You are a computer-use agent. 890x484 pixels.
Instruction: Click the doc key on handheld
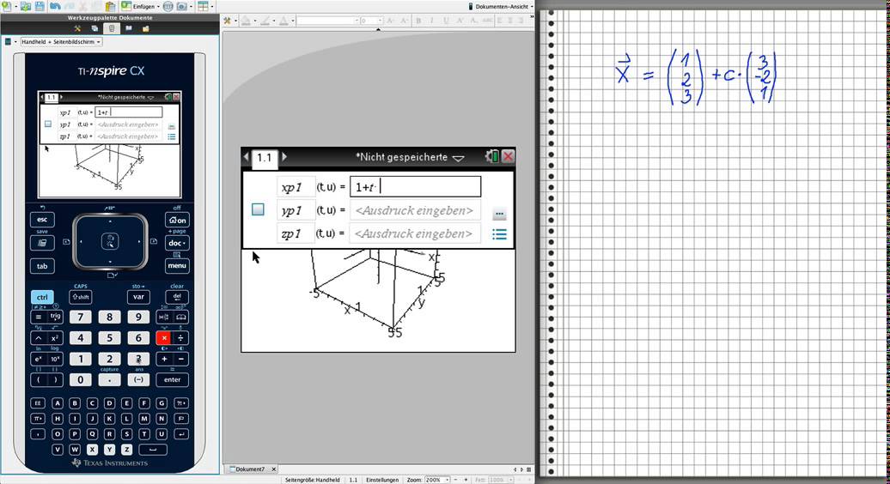click(x=177, y=243)
